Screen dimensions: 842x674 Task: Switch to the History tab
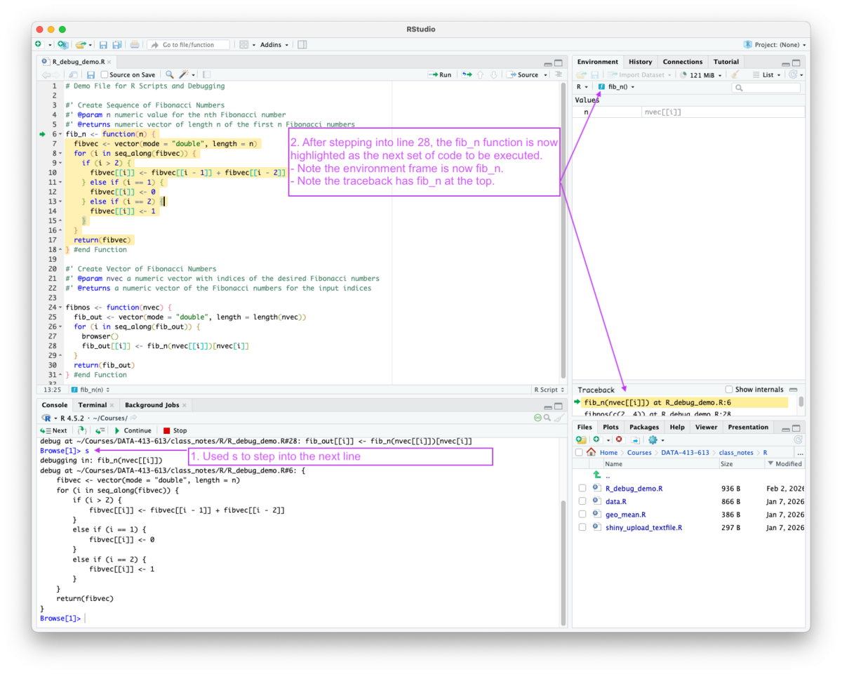(640, 61)
